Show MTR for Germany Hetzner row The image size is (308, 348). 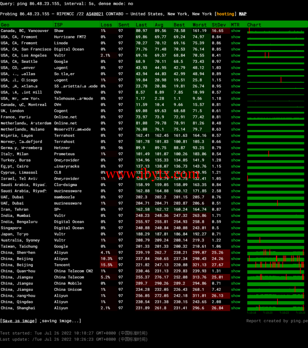(x=236, y=148)
